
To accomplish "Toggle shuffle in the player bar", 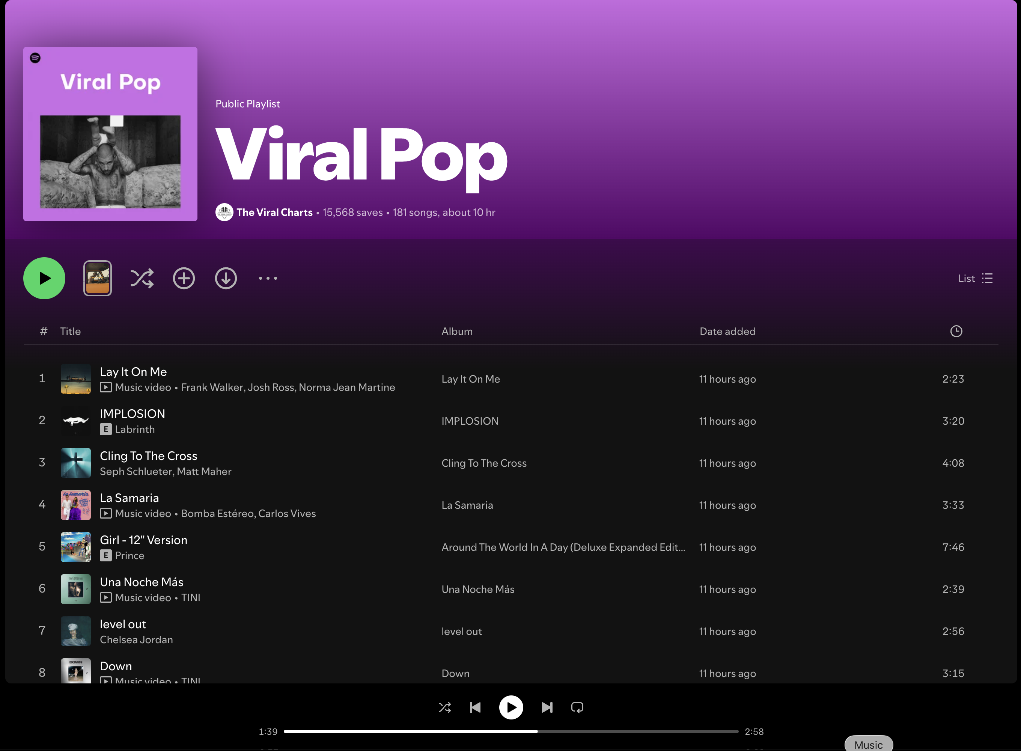I will click(x=445, y=707).
